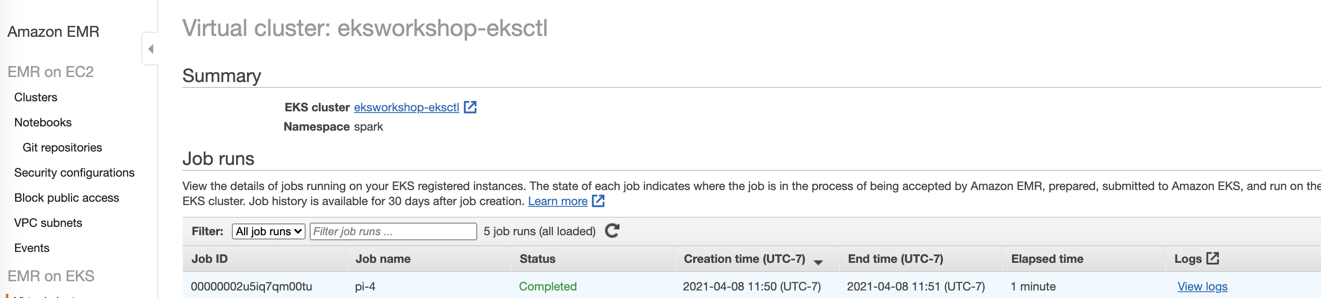The image size is (1321, 298).
Task: Toggle Creation time sort arrow
Action: pos(818,262)
